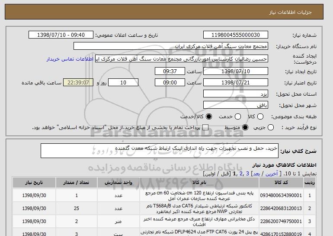Click the پایه بتنی فنداسیون item name
Image resolution: width=333 pixels, height=236 pixels.
pyautogui.click(x=199, y=196)
